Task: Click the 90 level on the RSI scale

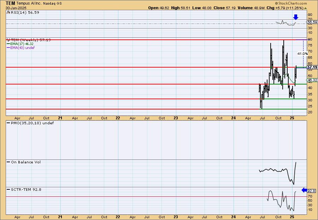Action: pos(310,14)
